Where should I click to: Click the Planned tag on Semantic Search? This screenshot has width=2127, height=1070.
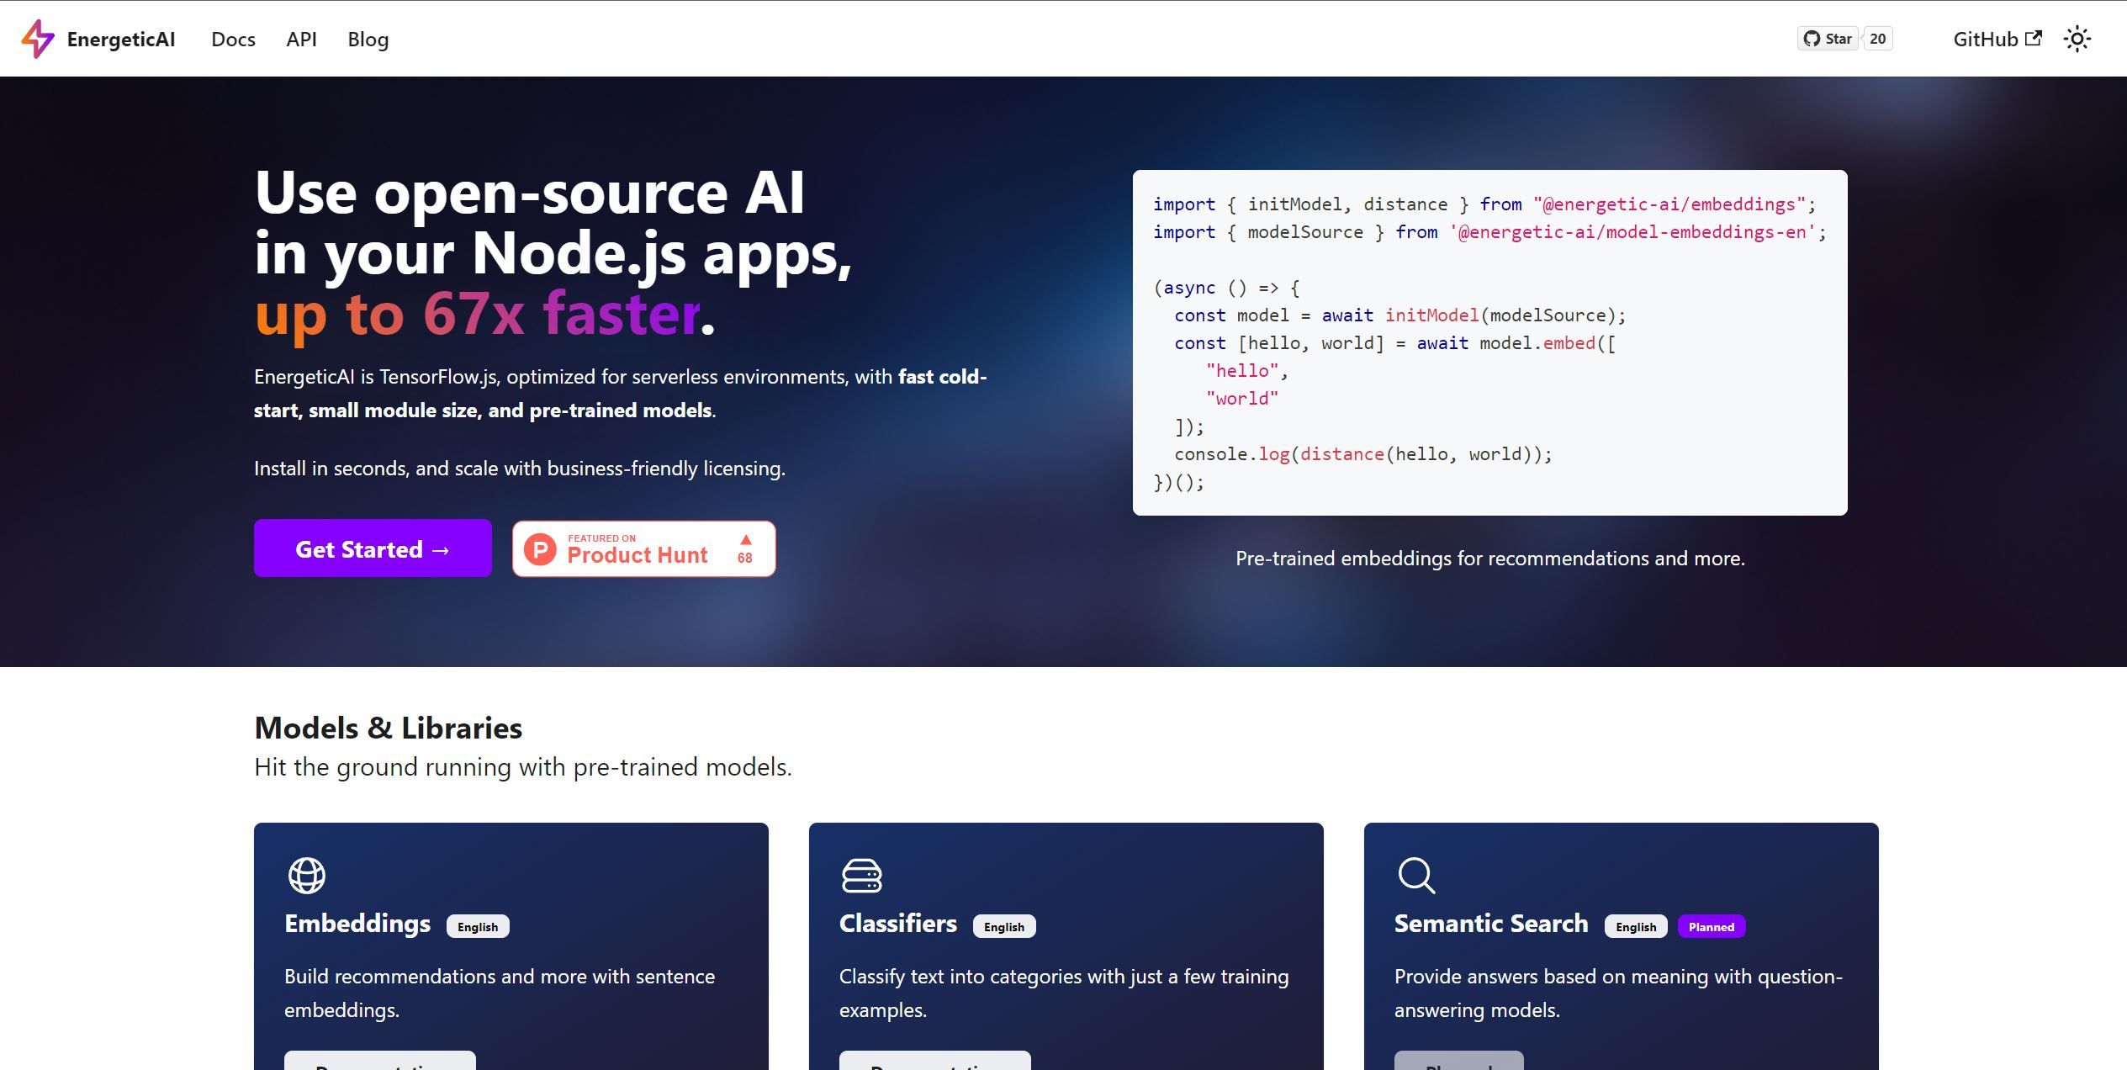pyautogui.click(x=1712, y=926)
